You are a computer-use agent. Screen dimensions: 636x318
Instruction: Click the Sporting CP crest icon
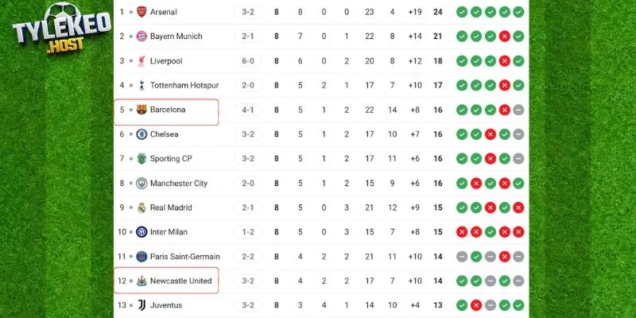pos(142,159)
